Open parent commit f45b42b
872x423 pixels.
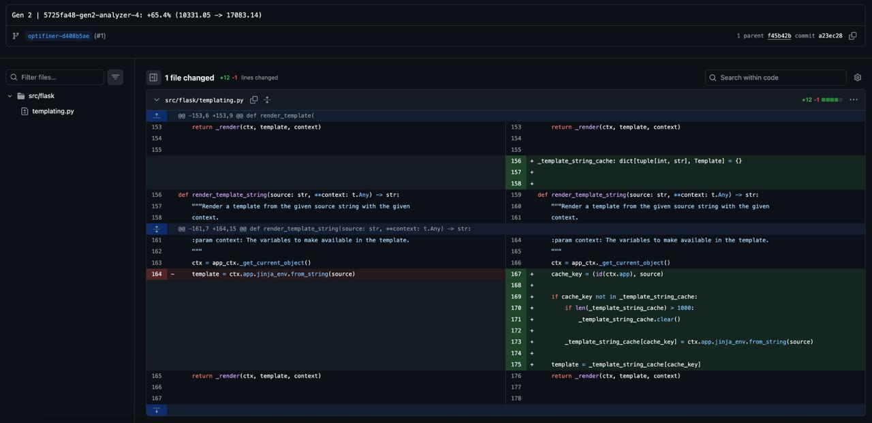[779, 36]
